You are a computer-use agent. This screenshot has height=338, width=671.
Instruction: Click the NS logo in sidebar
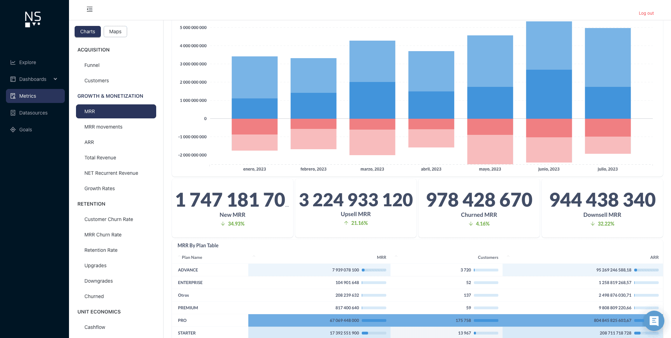[x=33, y=19]
